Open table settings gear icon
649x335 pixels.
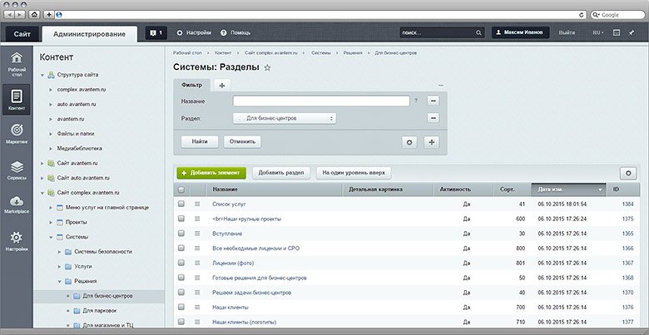[629, 172]
